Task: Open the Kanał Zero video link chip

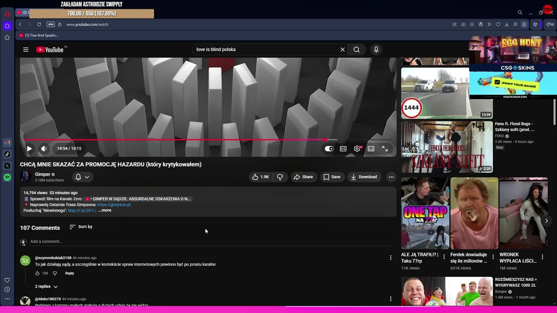Action: pos(138,199)
